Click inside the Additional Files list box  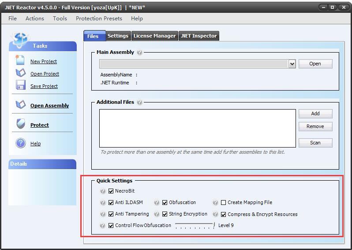(x=198, y=129)
